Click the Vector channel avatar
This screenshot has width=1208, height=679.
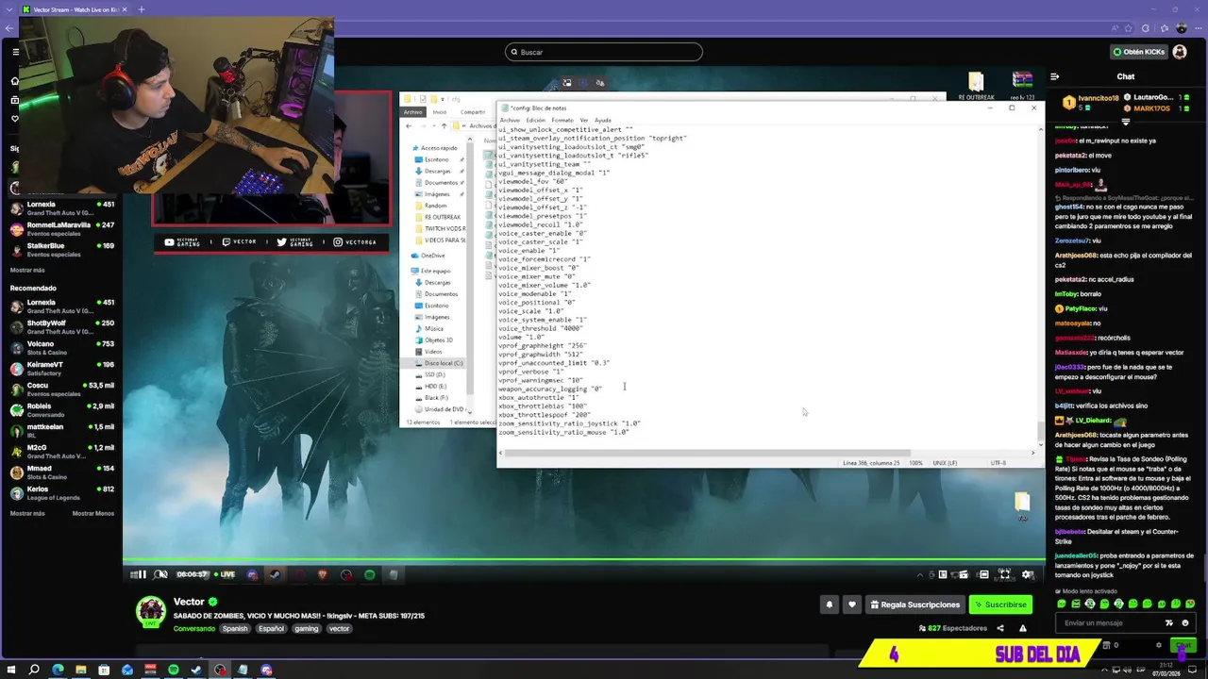(x=151, y=611)
